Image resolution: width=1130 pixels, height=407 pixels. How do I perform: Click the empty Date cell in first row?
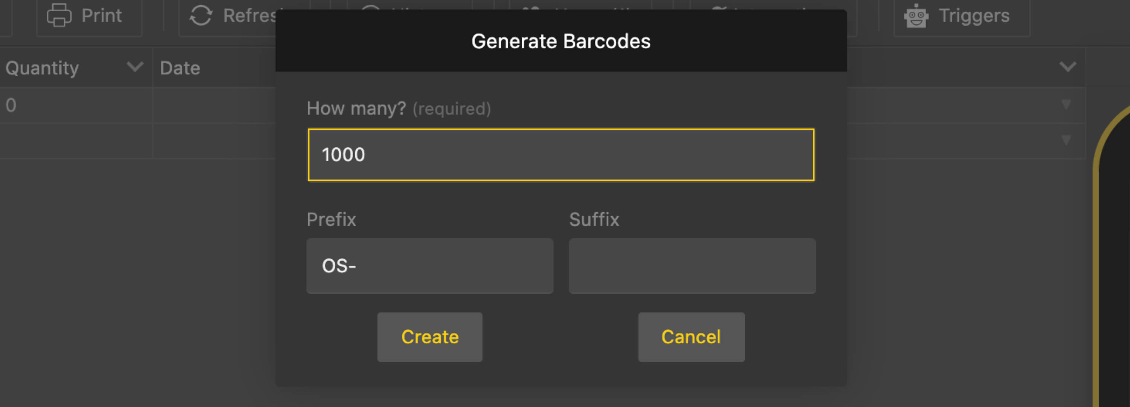tap(214, 106)
